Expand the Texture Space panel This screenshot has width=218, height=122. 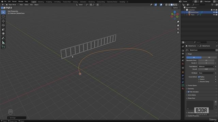[x=192, y=85]
